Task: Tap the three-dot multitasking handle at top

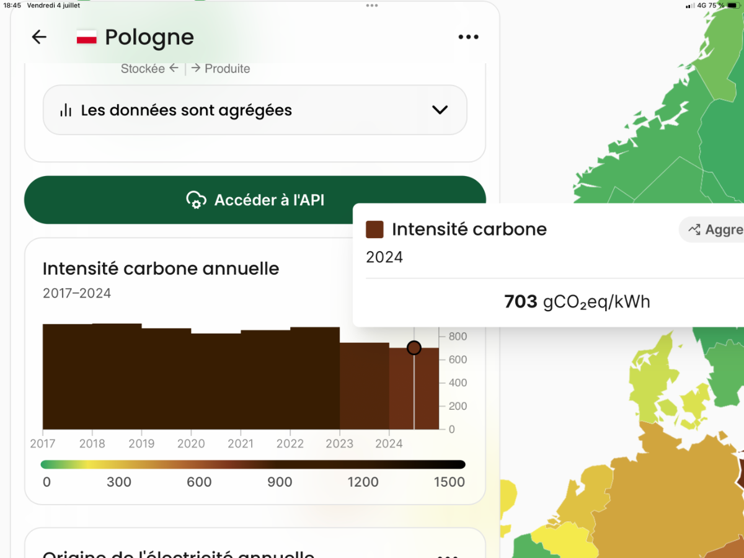Action: click(x=372, y=5)
